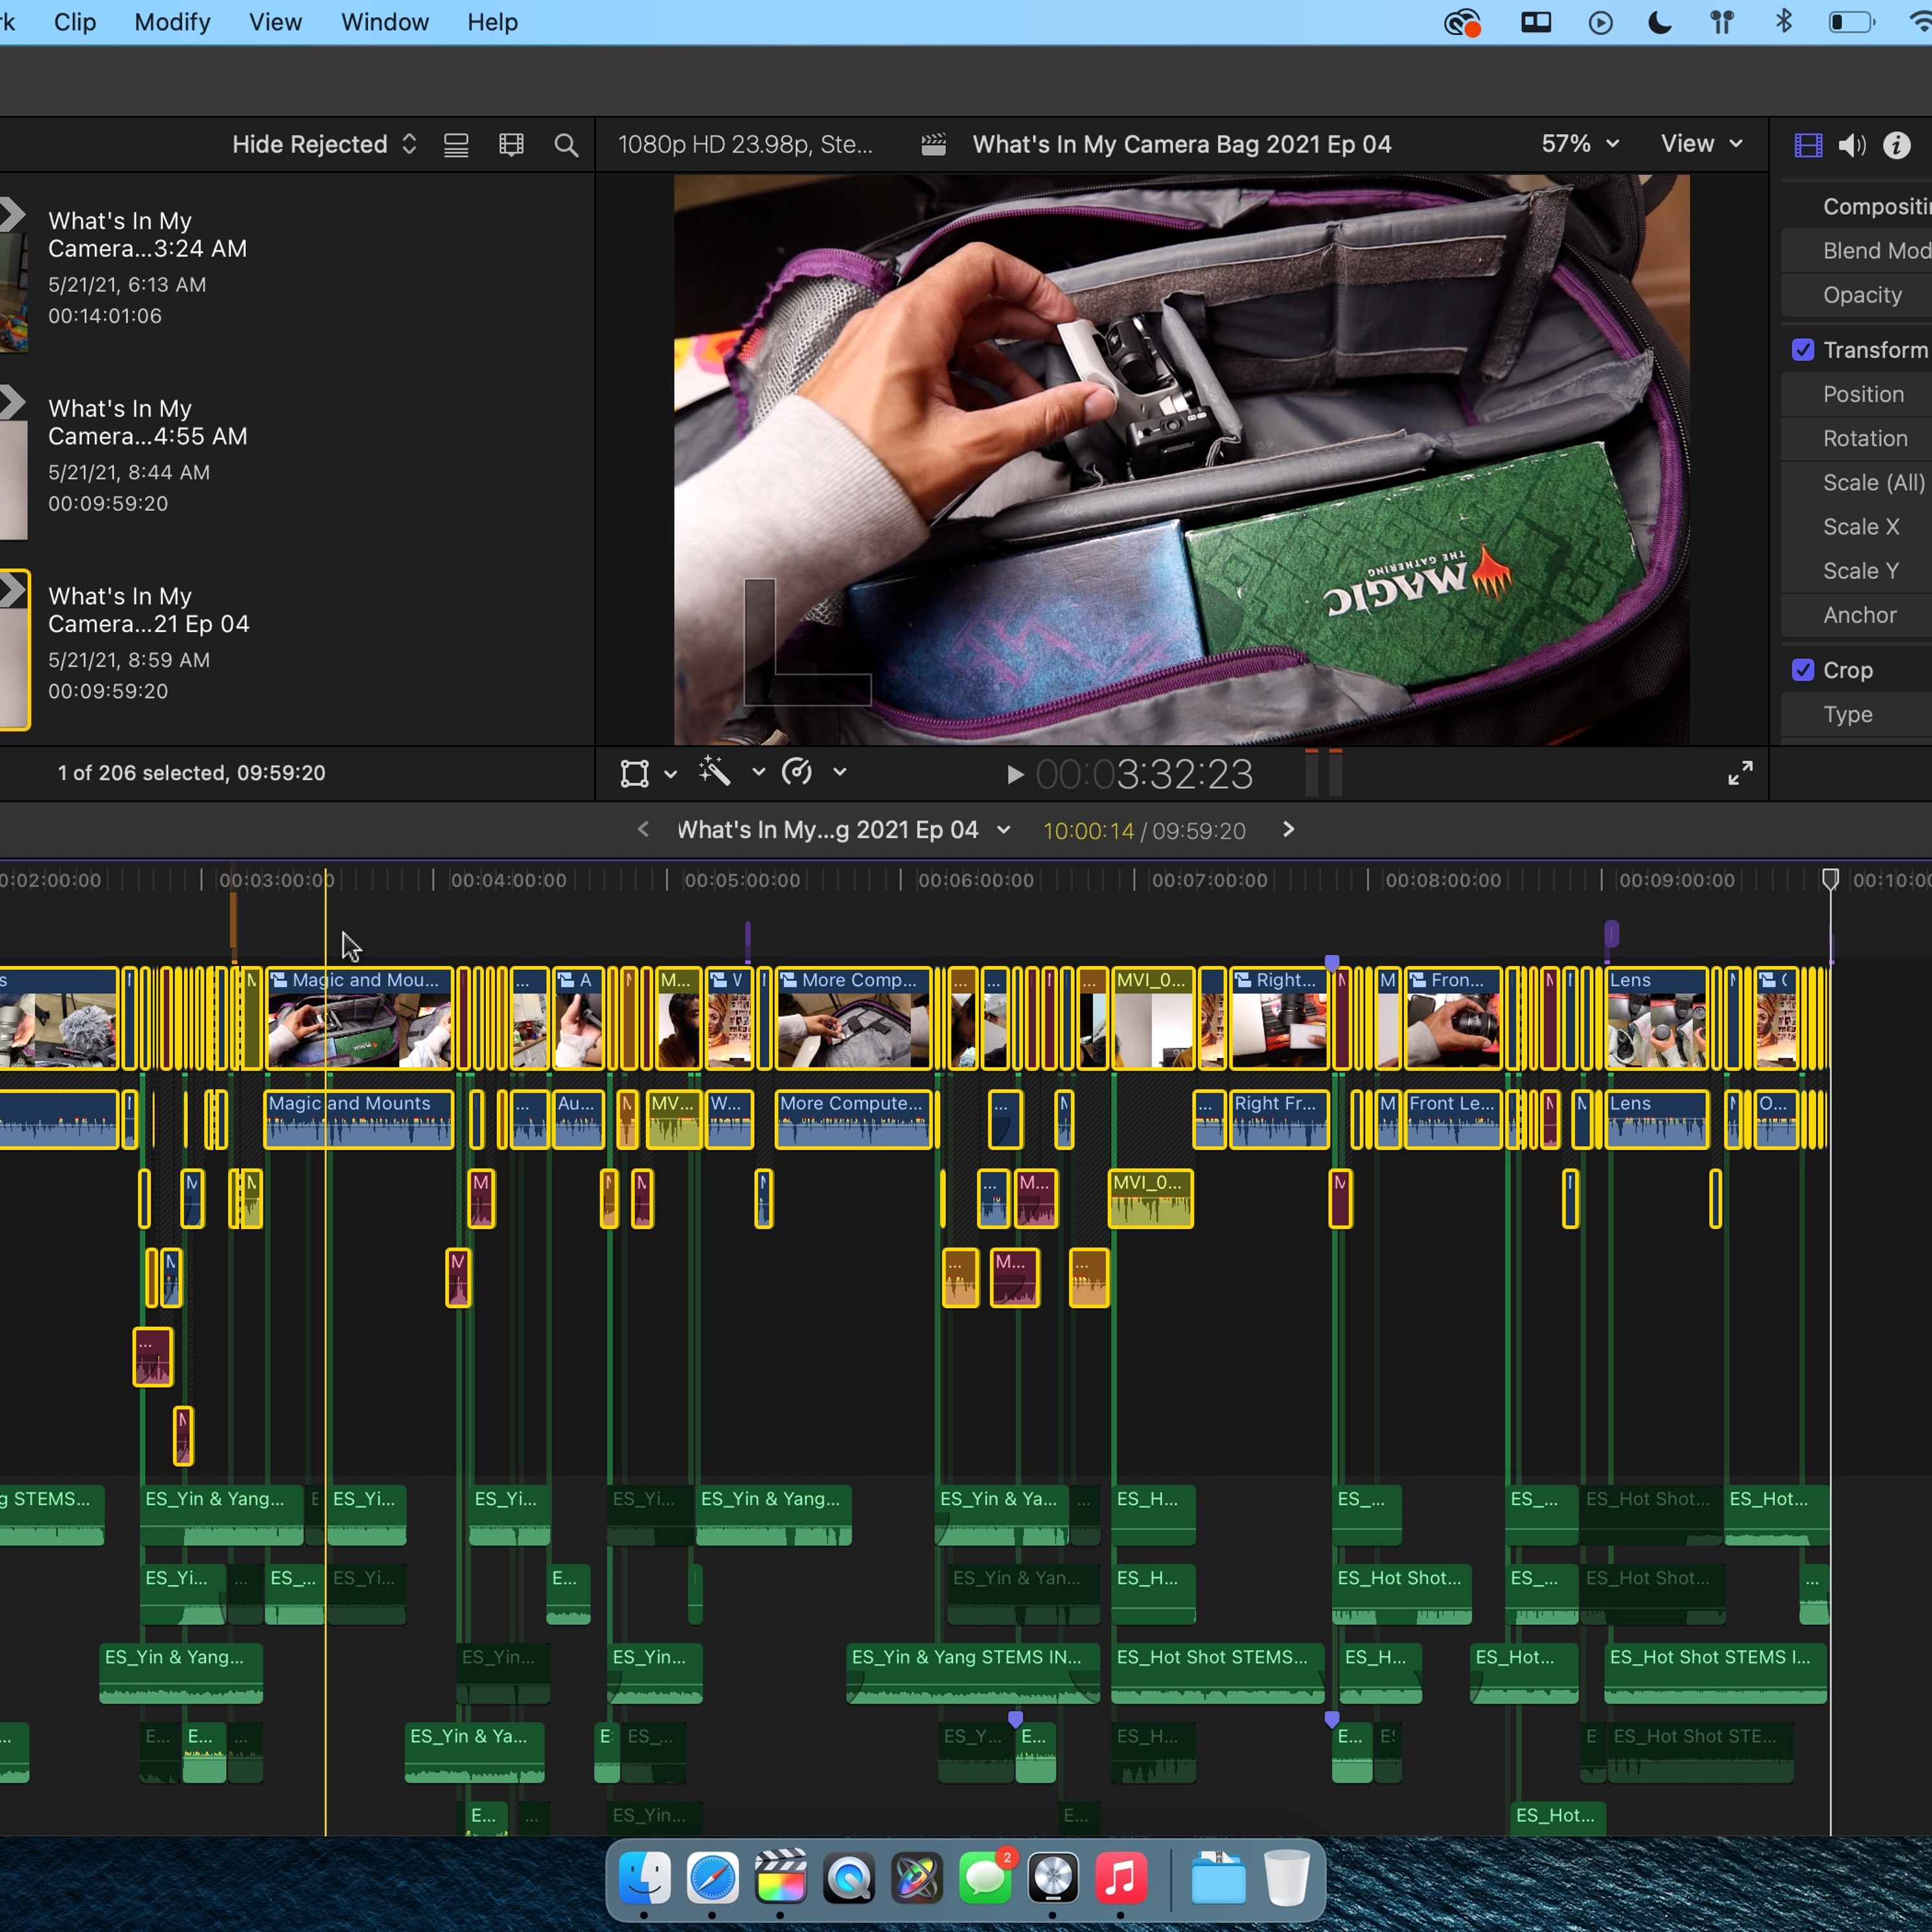Open the Hide Rejected filter popup
The height and width of the screenshot is (1932, 1932).
pyautogui.click(x=323, y=144)
